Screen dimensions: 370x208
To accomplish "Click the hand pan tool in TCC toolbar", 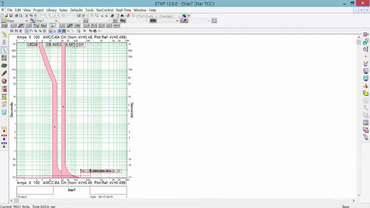I will (x=31, y=31).
